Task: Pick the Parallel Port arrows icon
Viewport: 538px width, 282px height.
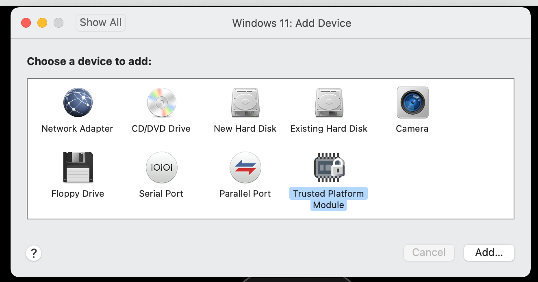Action: pyautogui.click(x=245, y=167)
